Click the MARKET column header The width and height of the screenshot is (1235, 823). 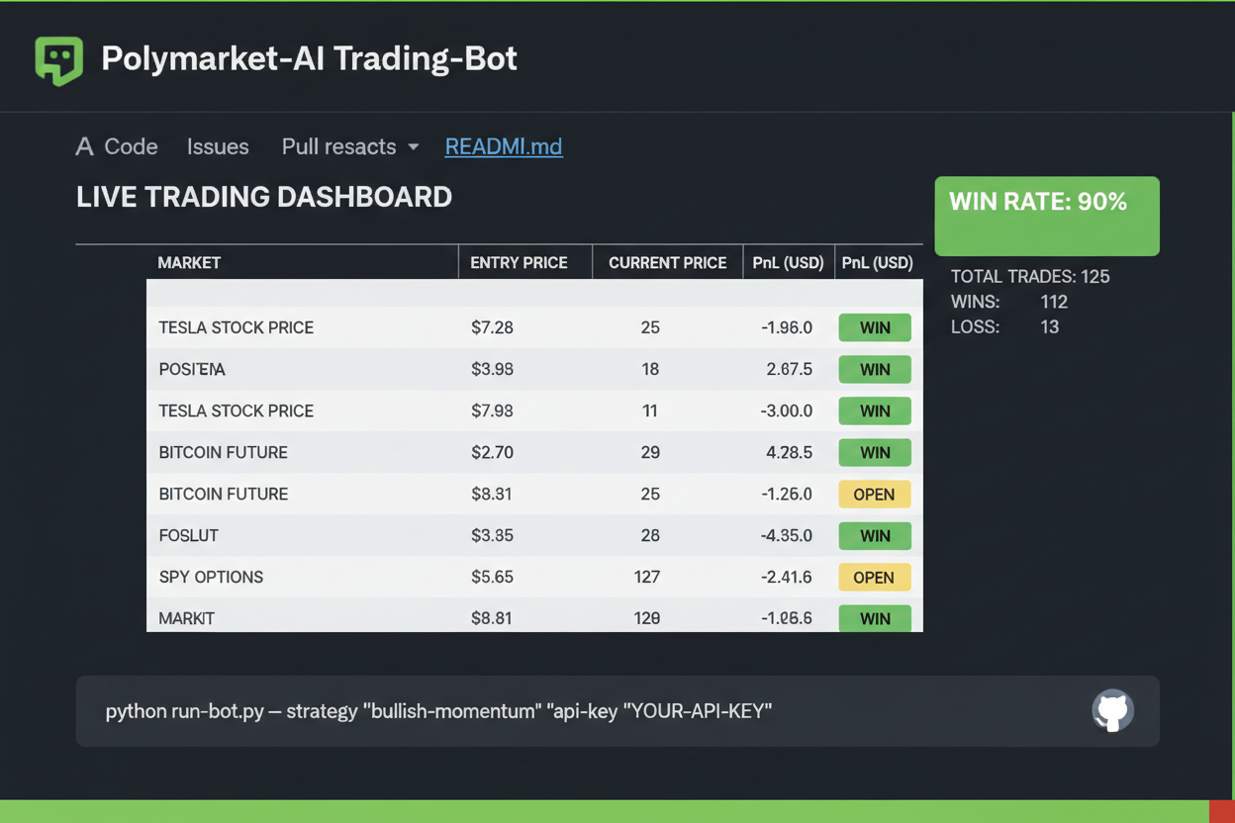click(189, 262)
